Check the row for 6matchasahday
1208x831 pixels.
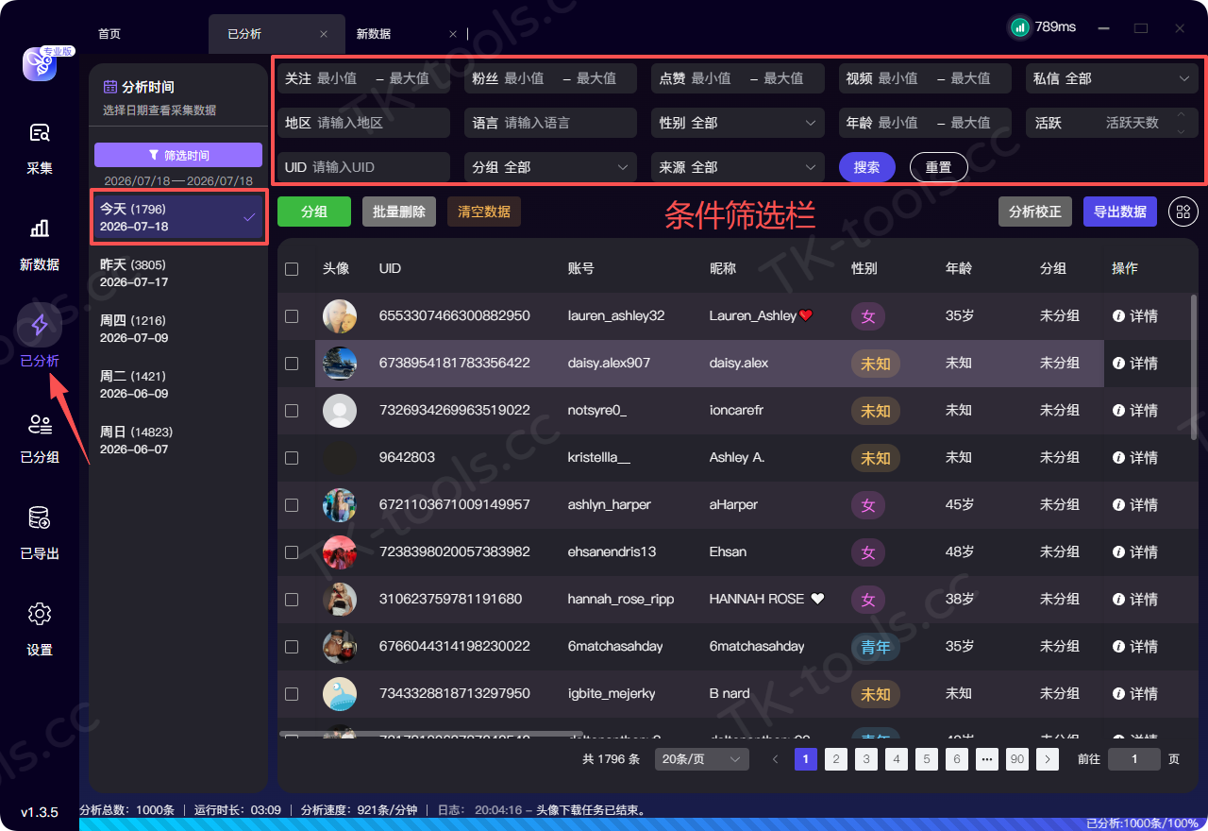click(x=292, y=647)
